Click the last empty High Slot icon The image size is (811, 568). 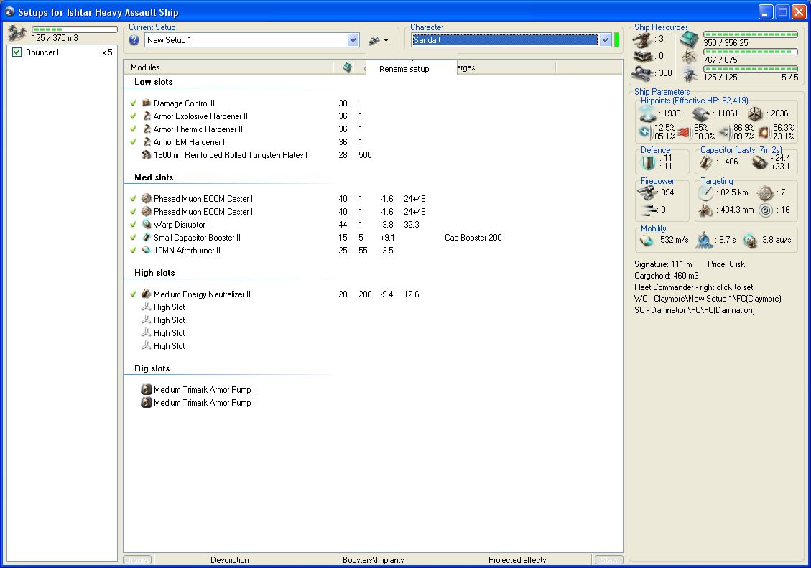pos(147,345)
